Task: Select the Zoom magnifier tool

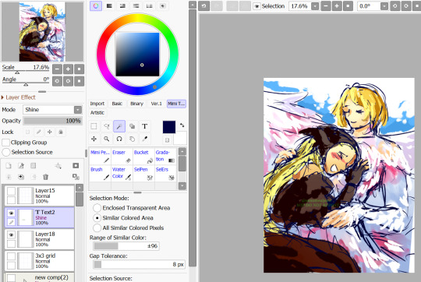Action: [x=107, y=139]
